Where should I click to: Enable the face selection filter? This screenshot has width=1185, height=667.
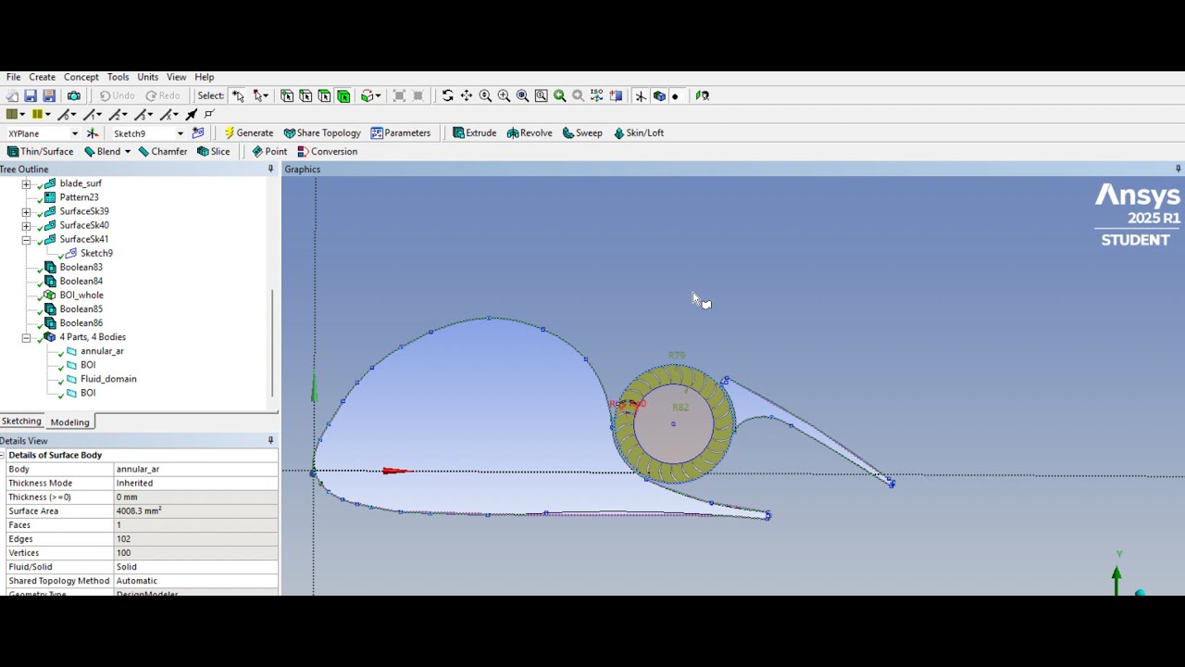pos(324,95)
